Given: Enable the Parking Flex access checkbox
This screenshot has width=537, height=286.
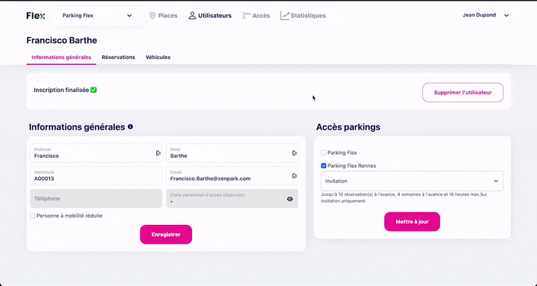Looking at the screenshot, I should point(324,153).
